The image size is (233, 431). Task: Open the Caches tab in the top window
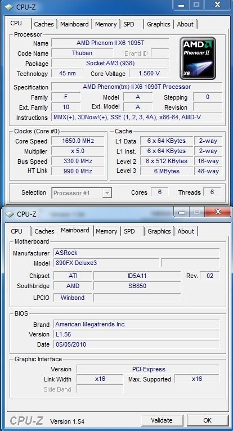click(x=44, y=24)
